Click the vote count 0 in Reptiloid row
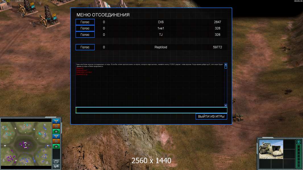This screenshot has width=303, height=170. pyautogui.click(x=104, y=47)
